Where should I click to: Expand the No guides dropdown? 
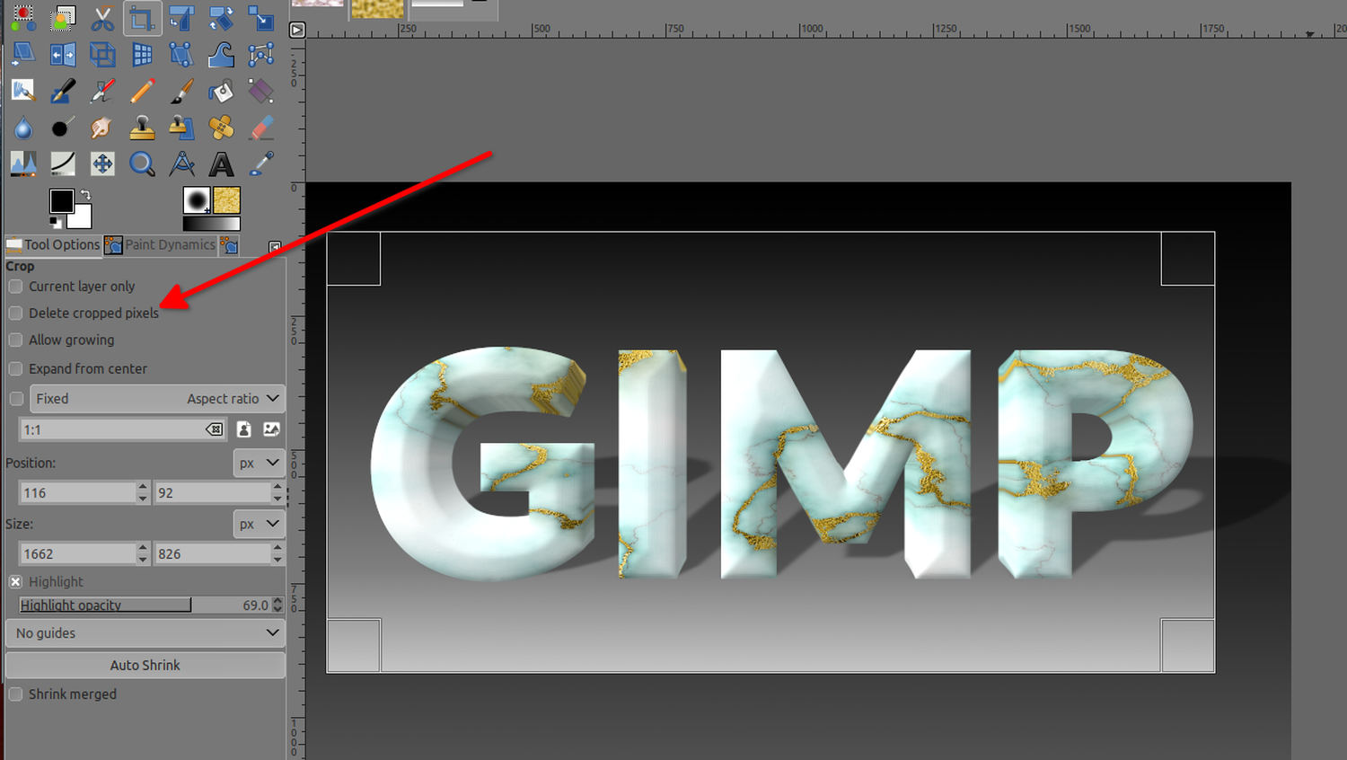point(145,633)
